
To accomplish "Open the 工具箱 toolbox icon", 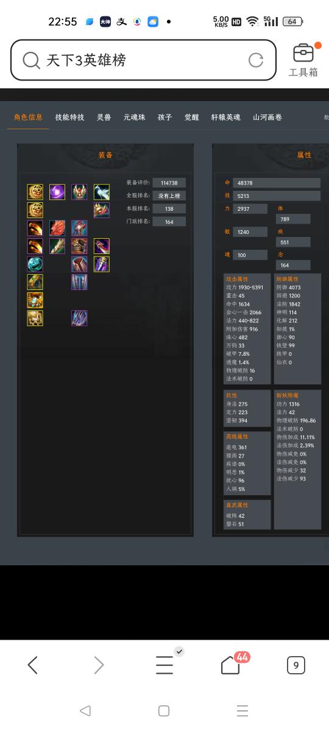I will [x=303, y=60].
